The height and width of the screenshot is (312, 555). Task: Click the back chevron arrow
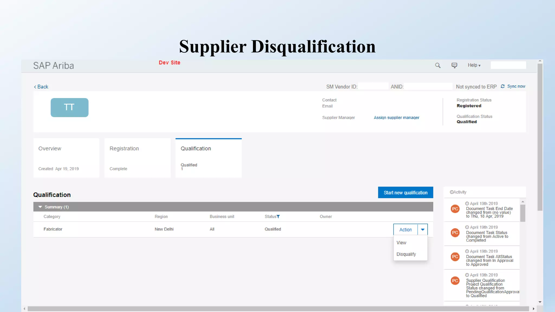point(35,87)
